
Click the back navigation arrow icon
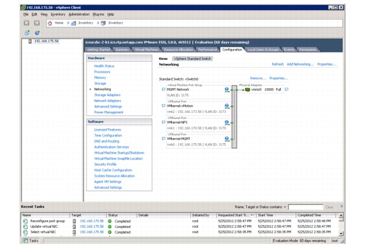click(x=27, y=23)
